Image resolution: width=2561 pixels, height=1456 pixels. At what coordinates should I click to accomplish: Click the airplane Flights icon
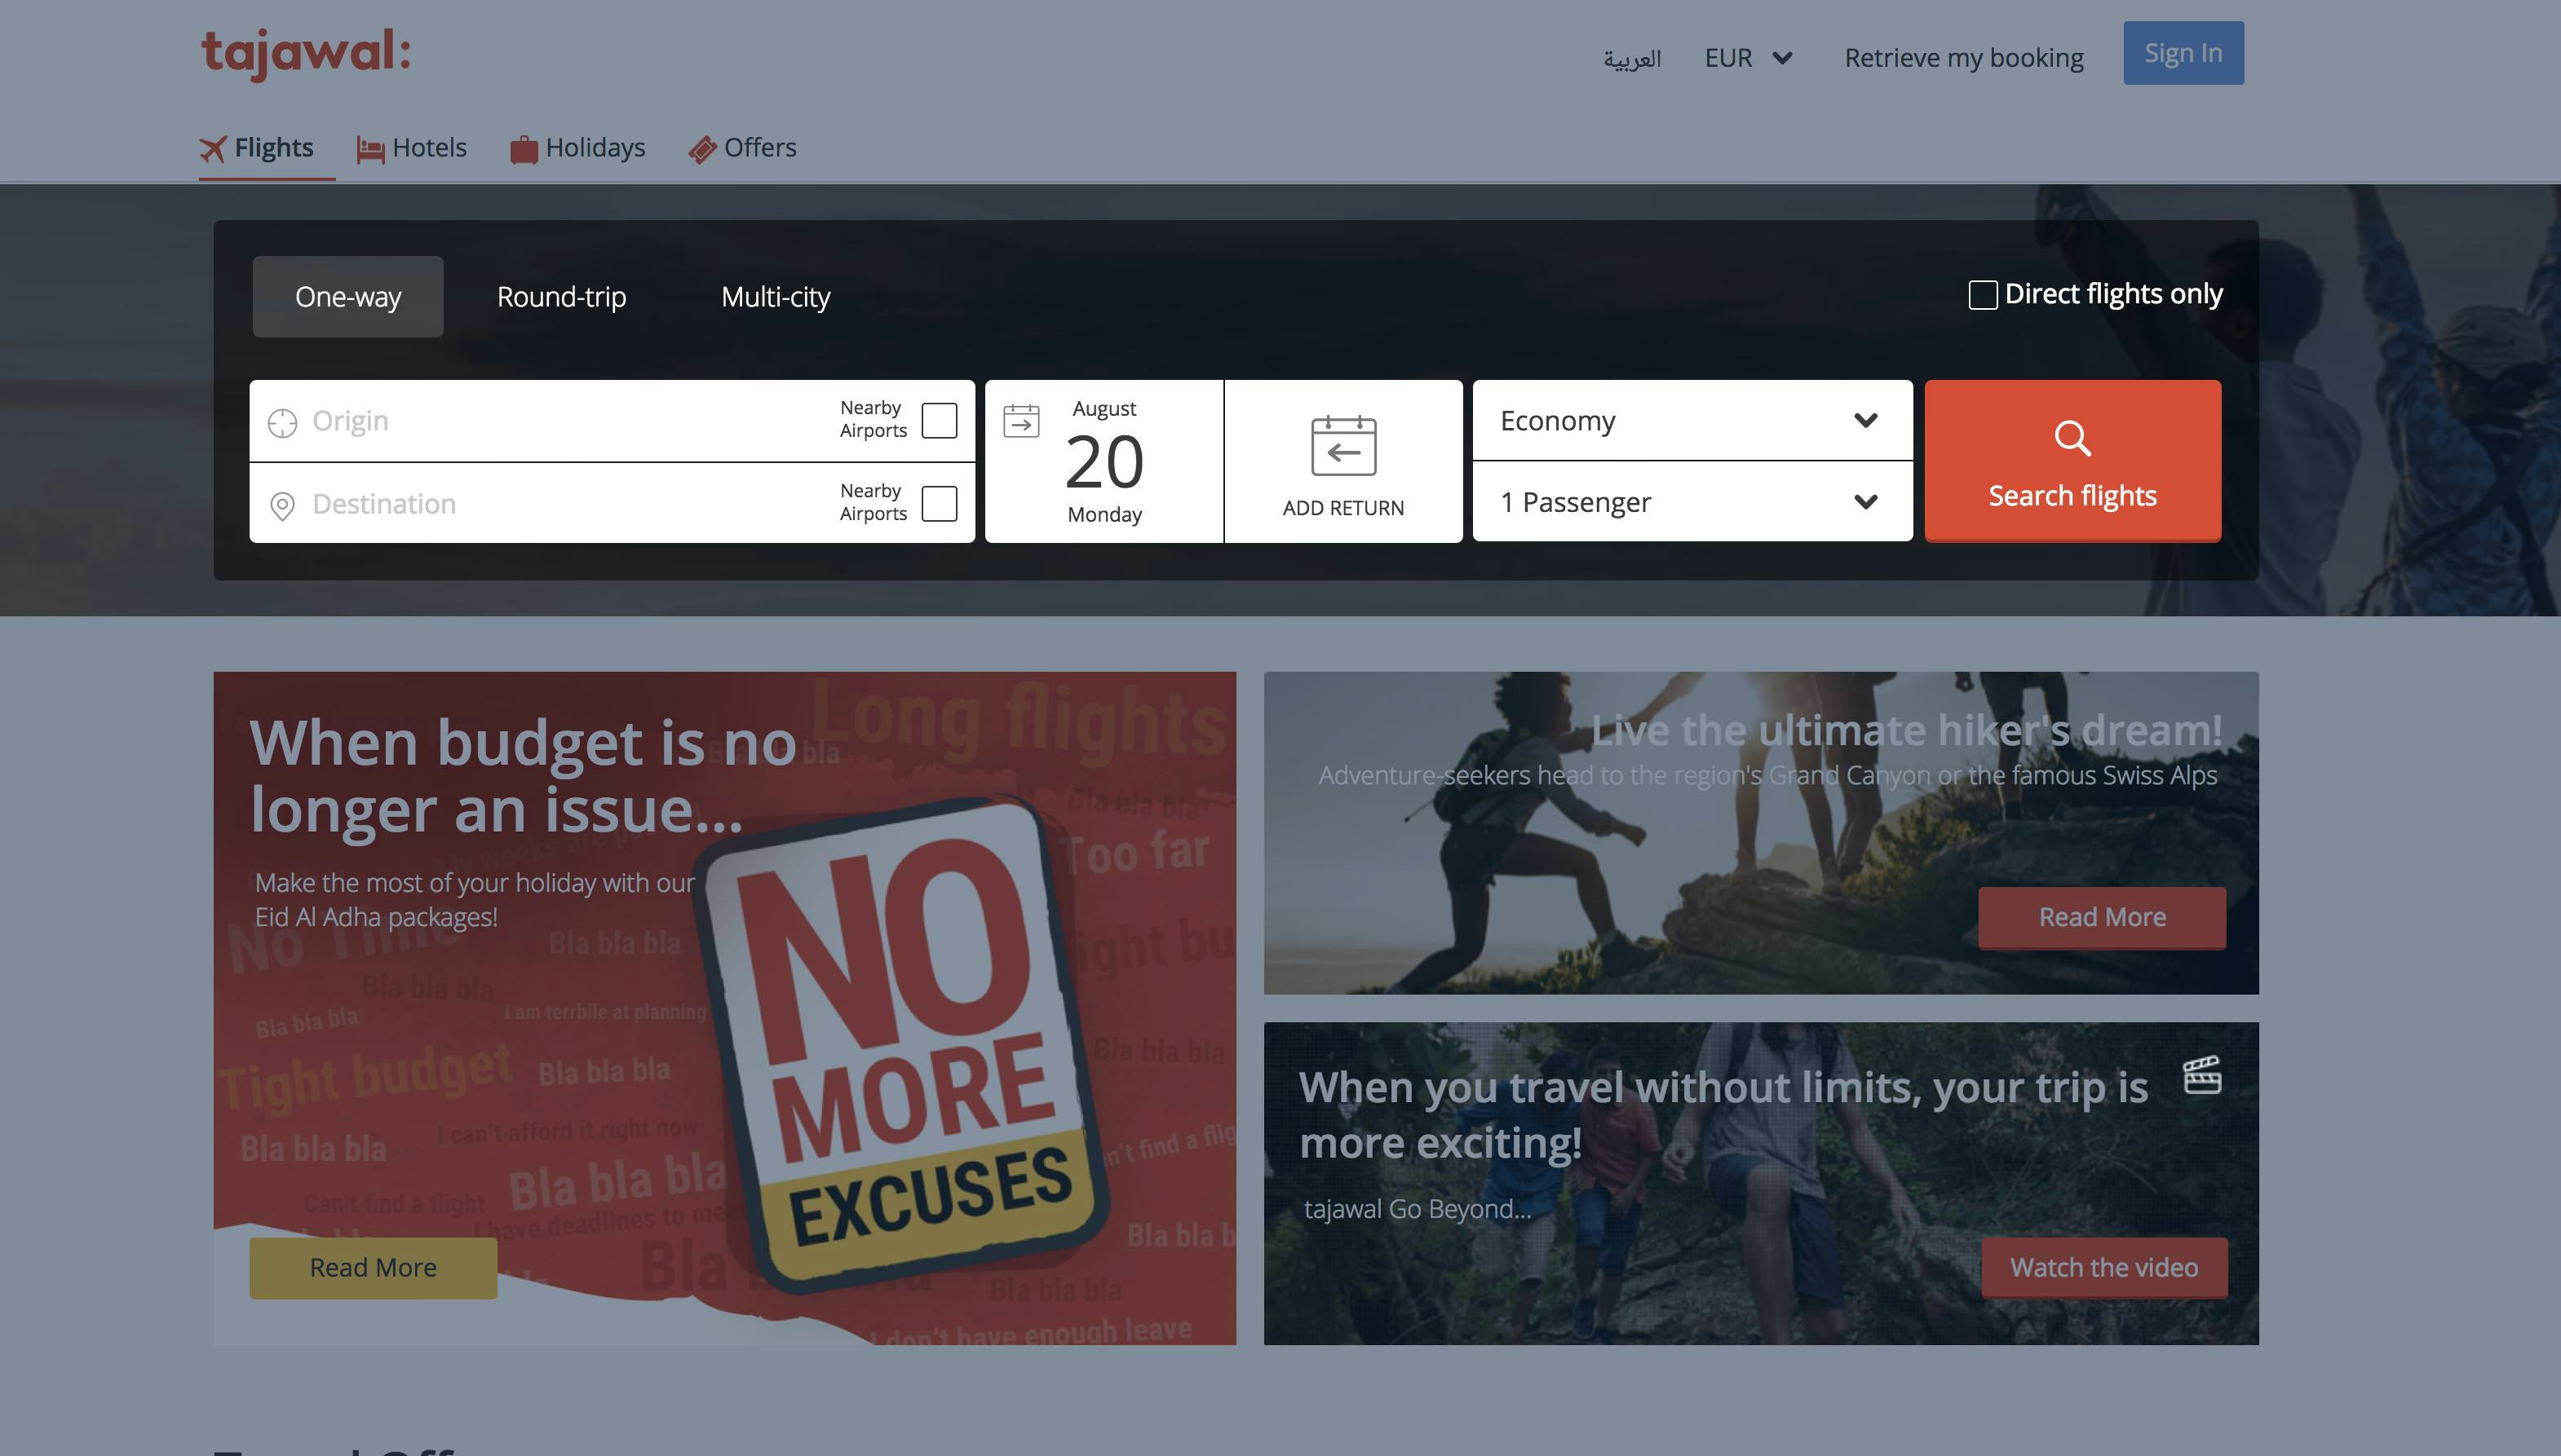[x=212, y=149]
